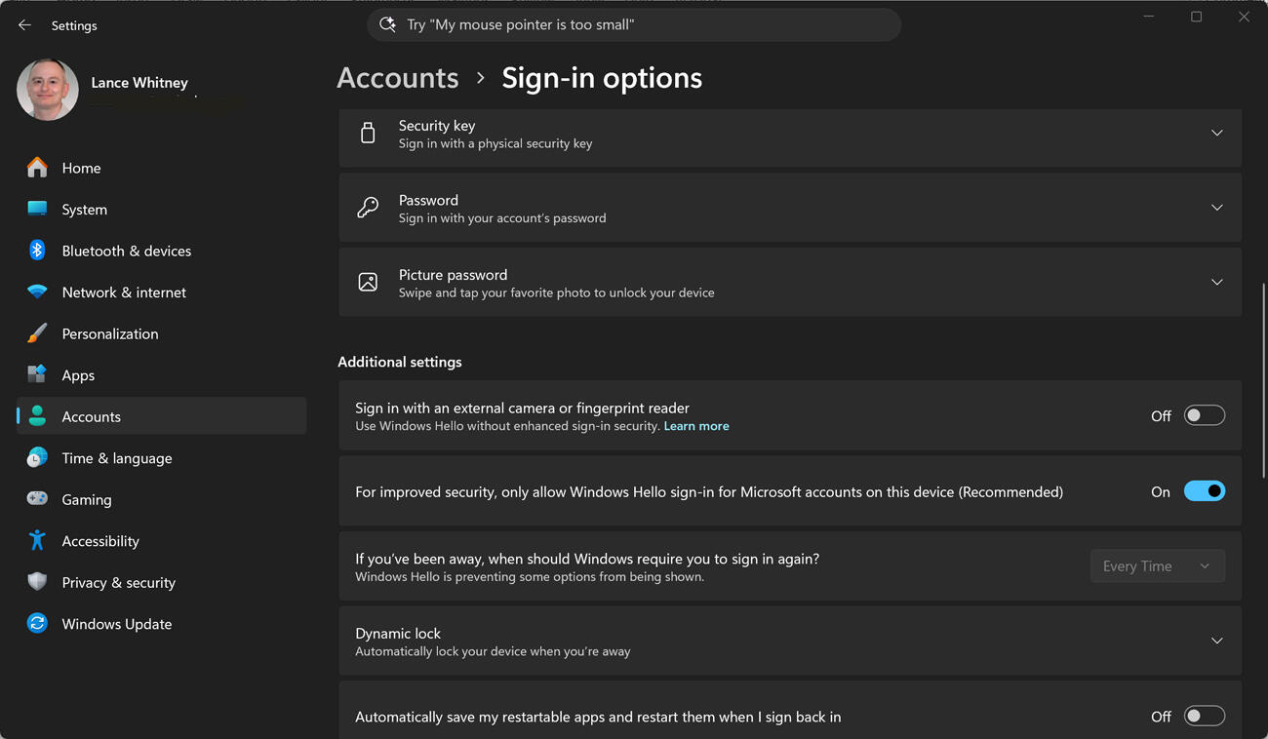Click the settings search box

click(x=634, y=24)
